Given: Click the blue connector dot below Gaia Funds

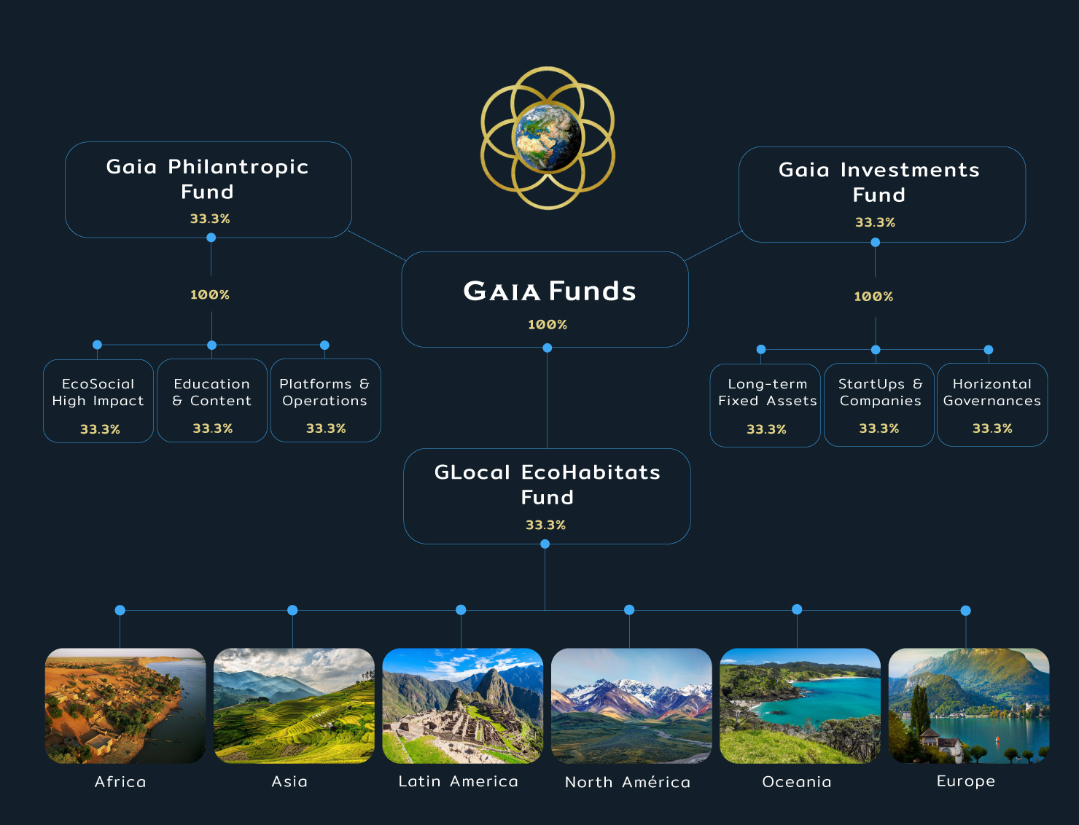Looking at the screenshot, I should (548, 348).
